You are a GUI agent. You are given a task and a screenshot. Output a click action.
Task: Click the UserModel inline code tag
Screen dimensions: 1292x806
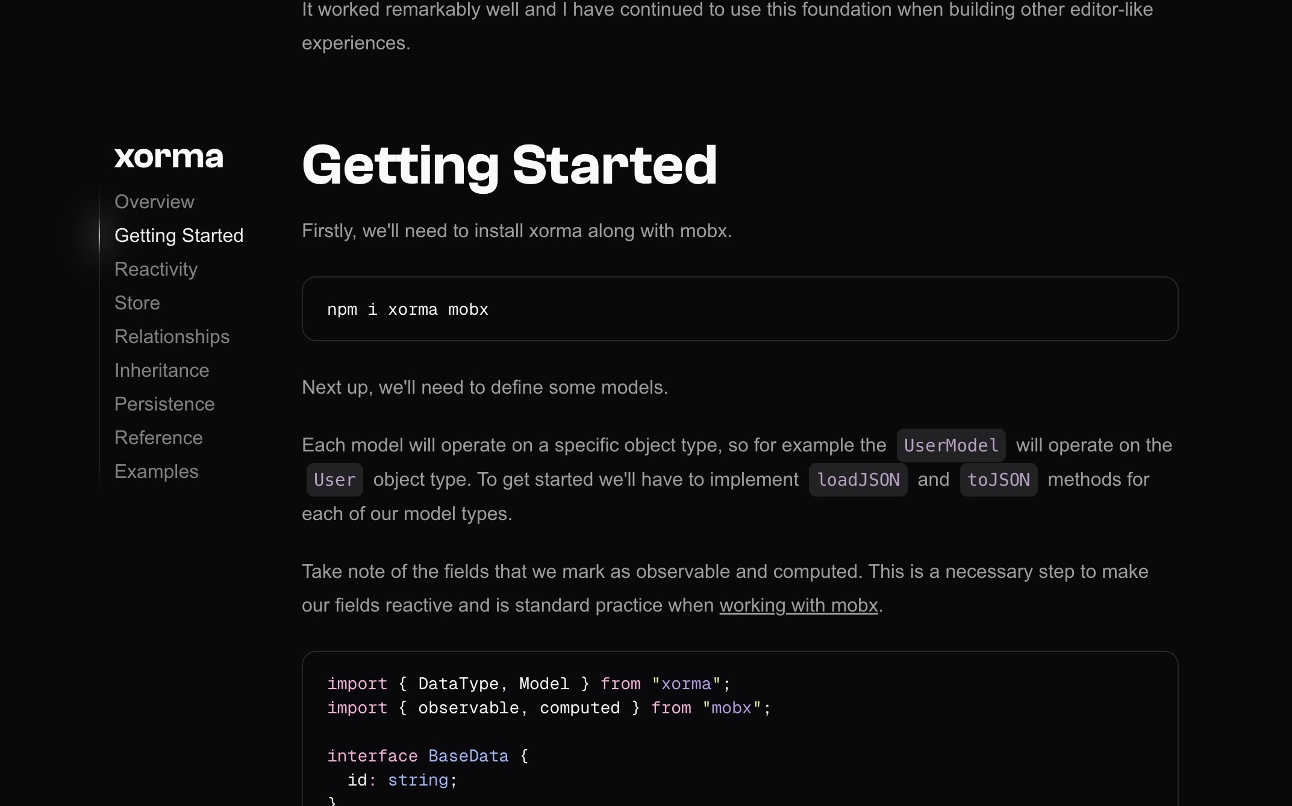[x=950, y=445]
